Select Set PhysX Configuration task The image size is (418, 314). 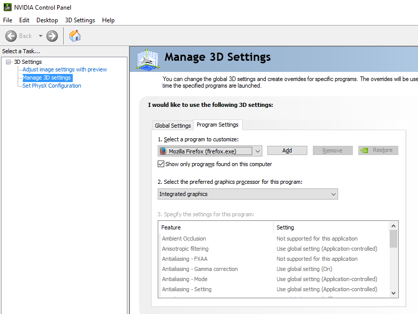(x=52, y=86)
